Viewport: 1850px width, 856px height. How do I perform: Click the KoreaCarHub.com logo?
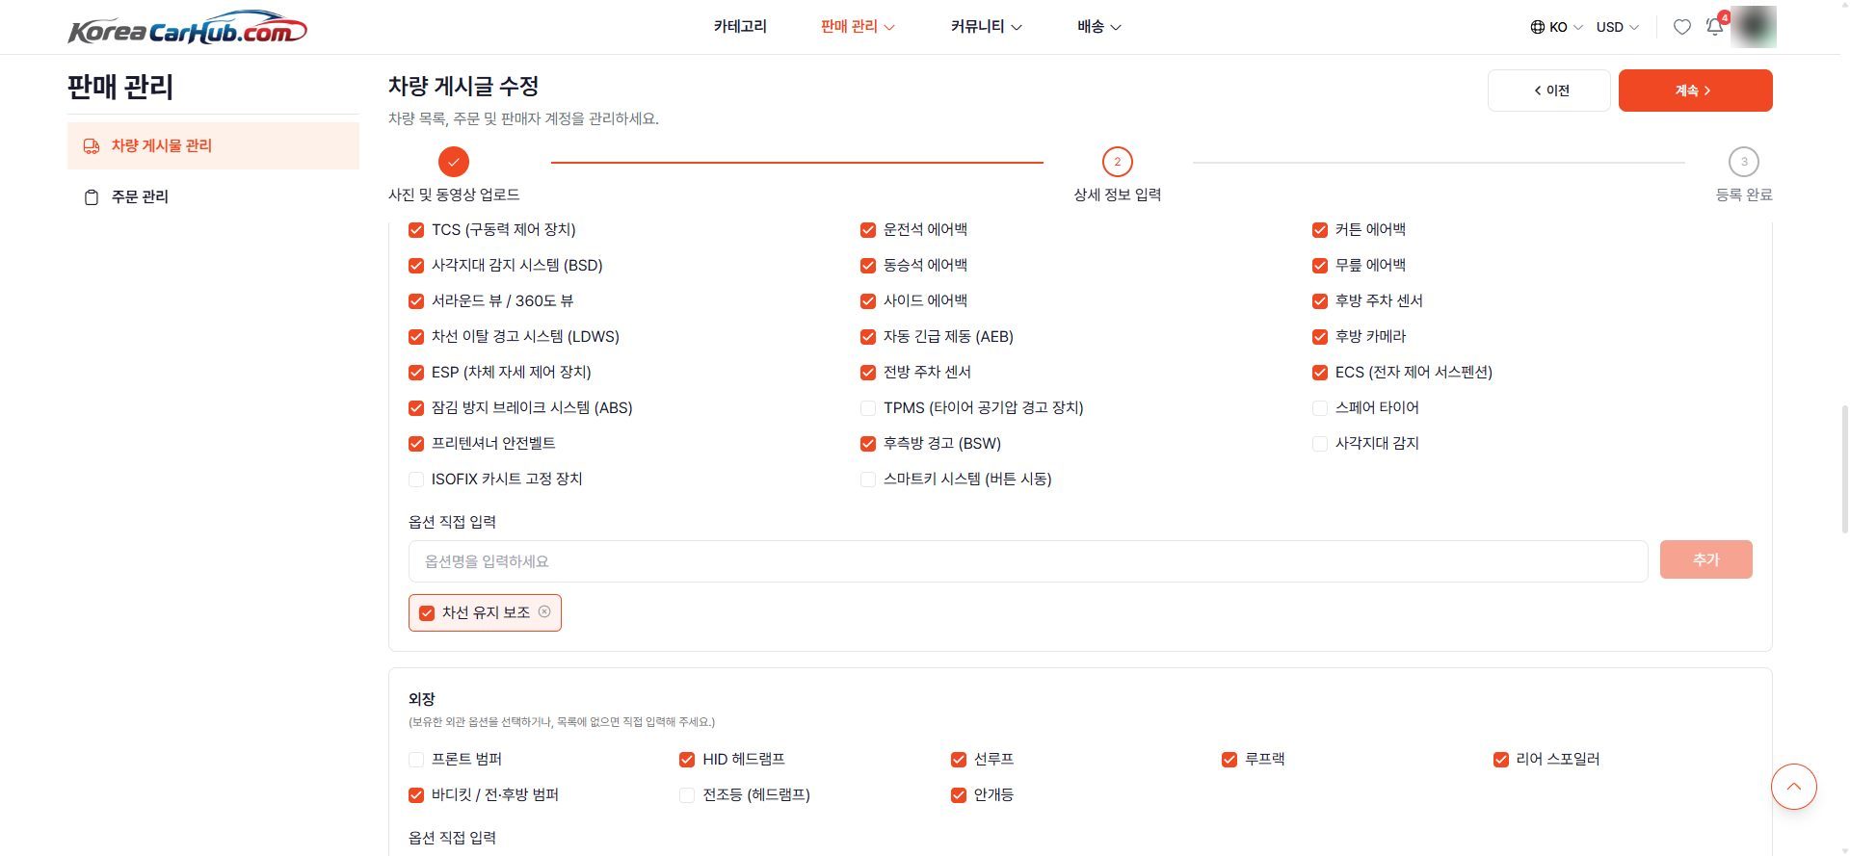[187, 27]
